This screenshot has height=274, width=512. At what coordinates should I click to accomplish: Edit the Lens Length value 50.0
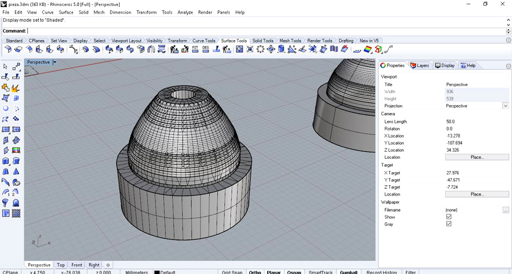click(477, 121)
